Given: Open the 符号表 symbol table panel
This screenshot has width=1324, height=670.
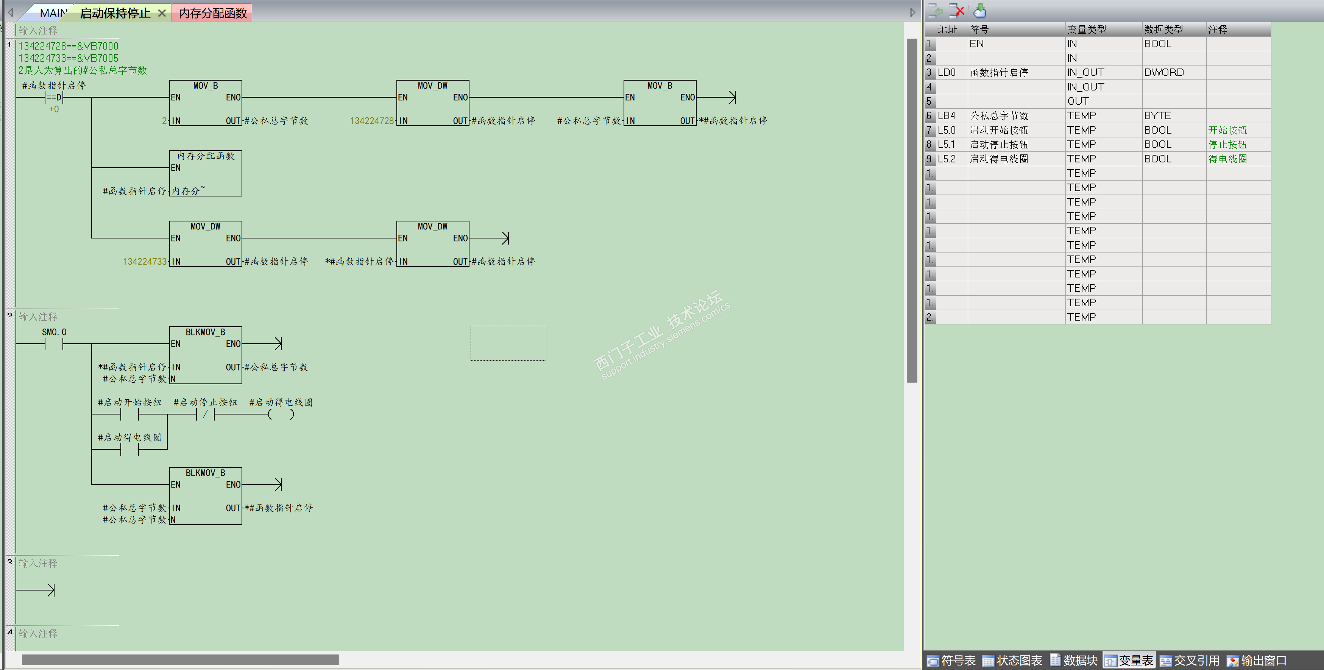Looking at the screenshot, I should 951,660.
